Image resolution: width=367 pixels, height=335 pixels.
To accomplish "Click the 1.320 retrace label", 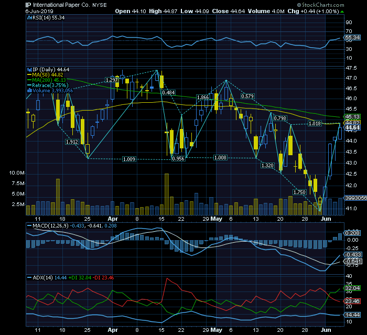I will point(267,166).
